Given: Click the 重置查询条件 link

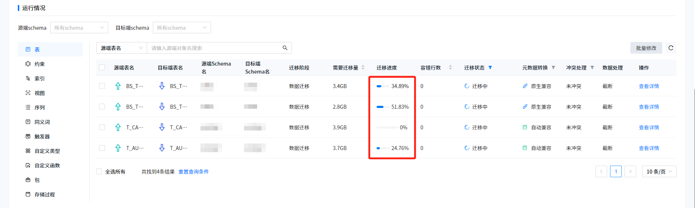Looking at the screenshot, I should 194,171.
